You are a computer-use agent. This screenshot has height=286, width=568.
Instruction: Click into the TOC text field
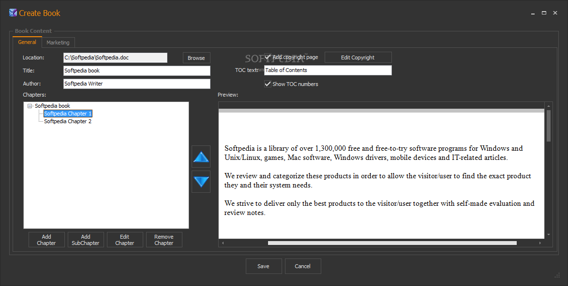pyautogui.click(x=328, y=70)
